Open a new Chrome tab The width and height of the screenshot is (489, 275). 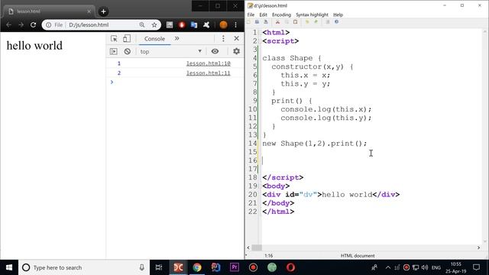[x=103, y=11]
